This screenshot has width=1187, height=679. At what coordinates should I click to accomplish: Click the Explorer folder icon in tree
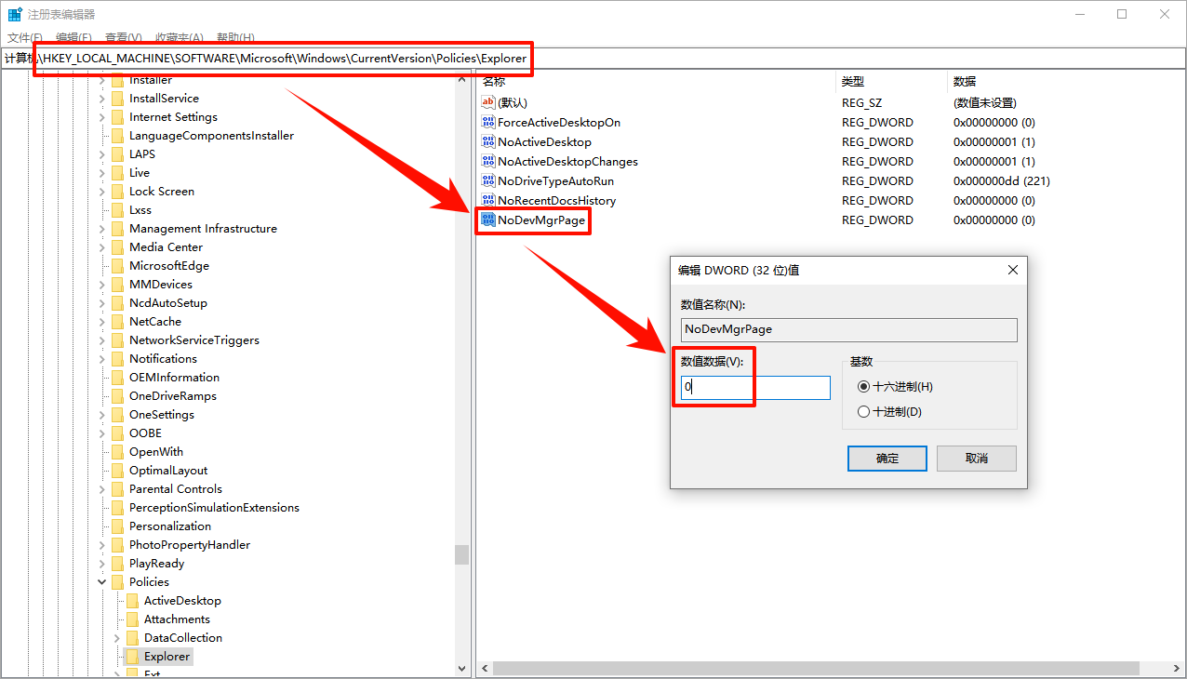pos(132,656)
